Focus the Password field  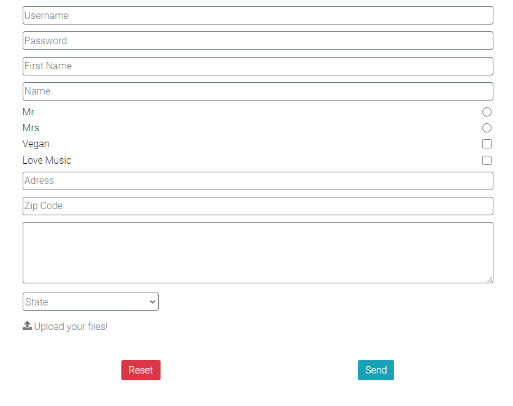(x=257, y=40)
